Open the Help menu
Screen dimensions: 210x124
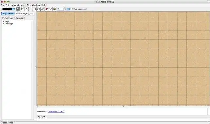coord(44,5)
